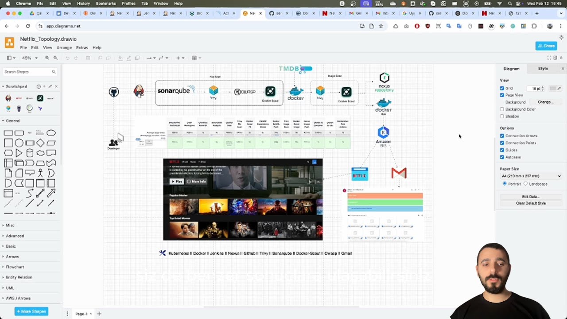The width and height of the screenshot is (567, 319).
Task: Select the black Docker Scout scratchpad icon
Action: tap(40, 98)
